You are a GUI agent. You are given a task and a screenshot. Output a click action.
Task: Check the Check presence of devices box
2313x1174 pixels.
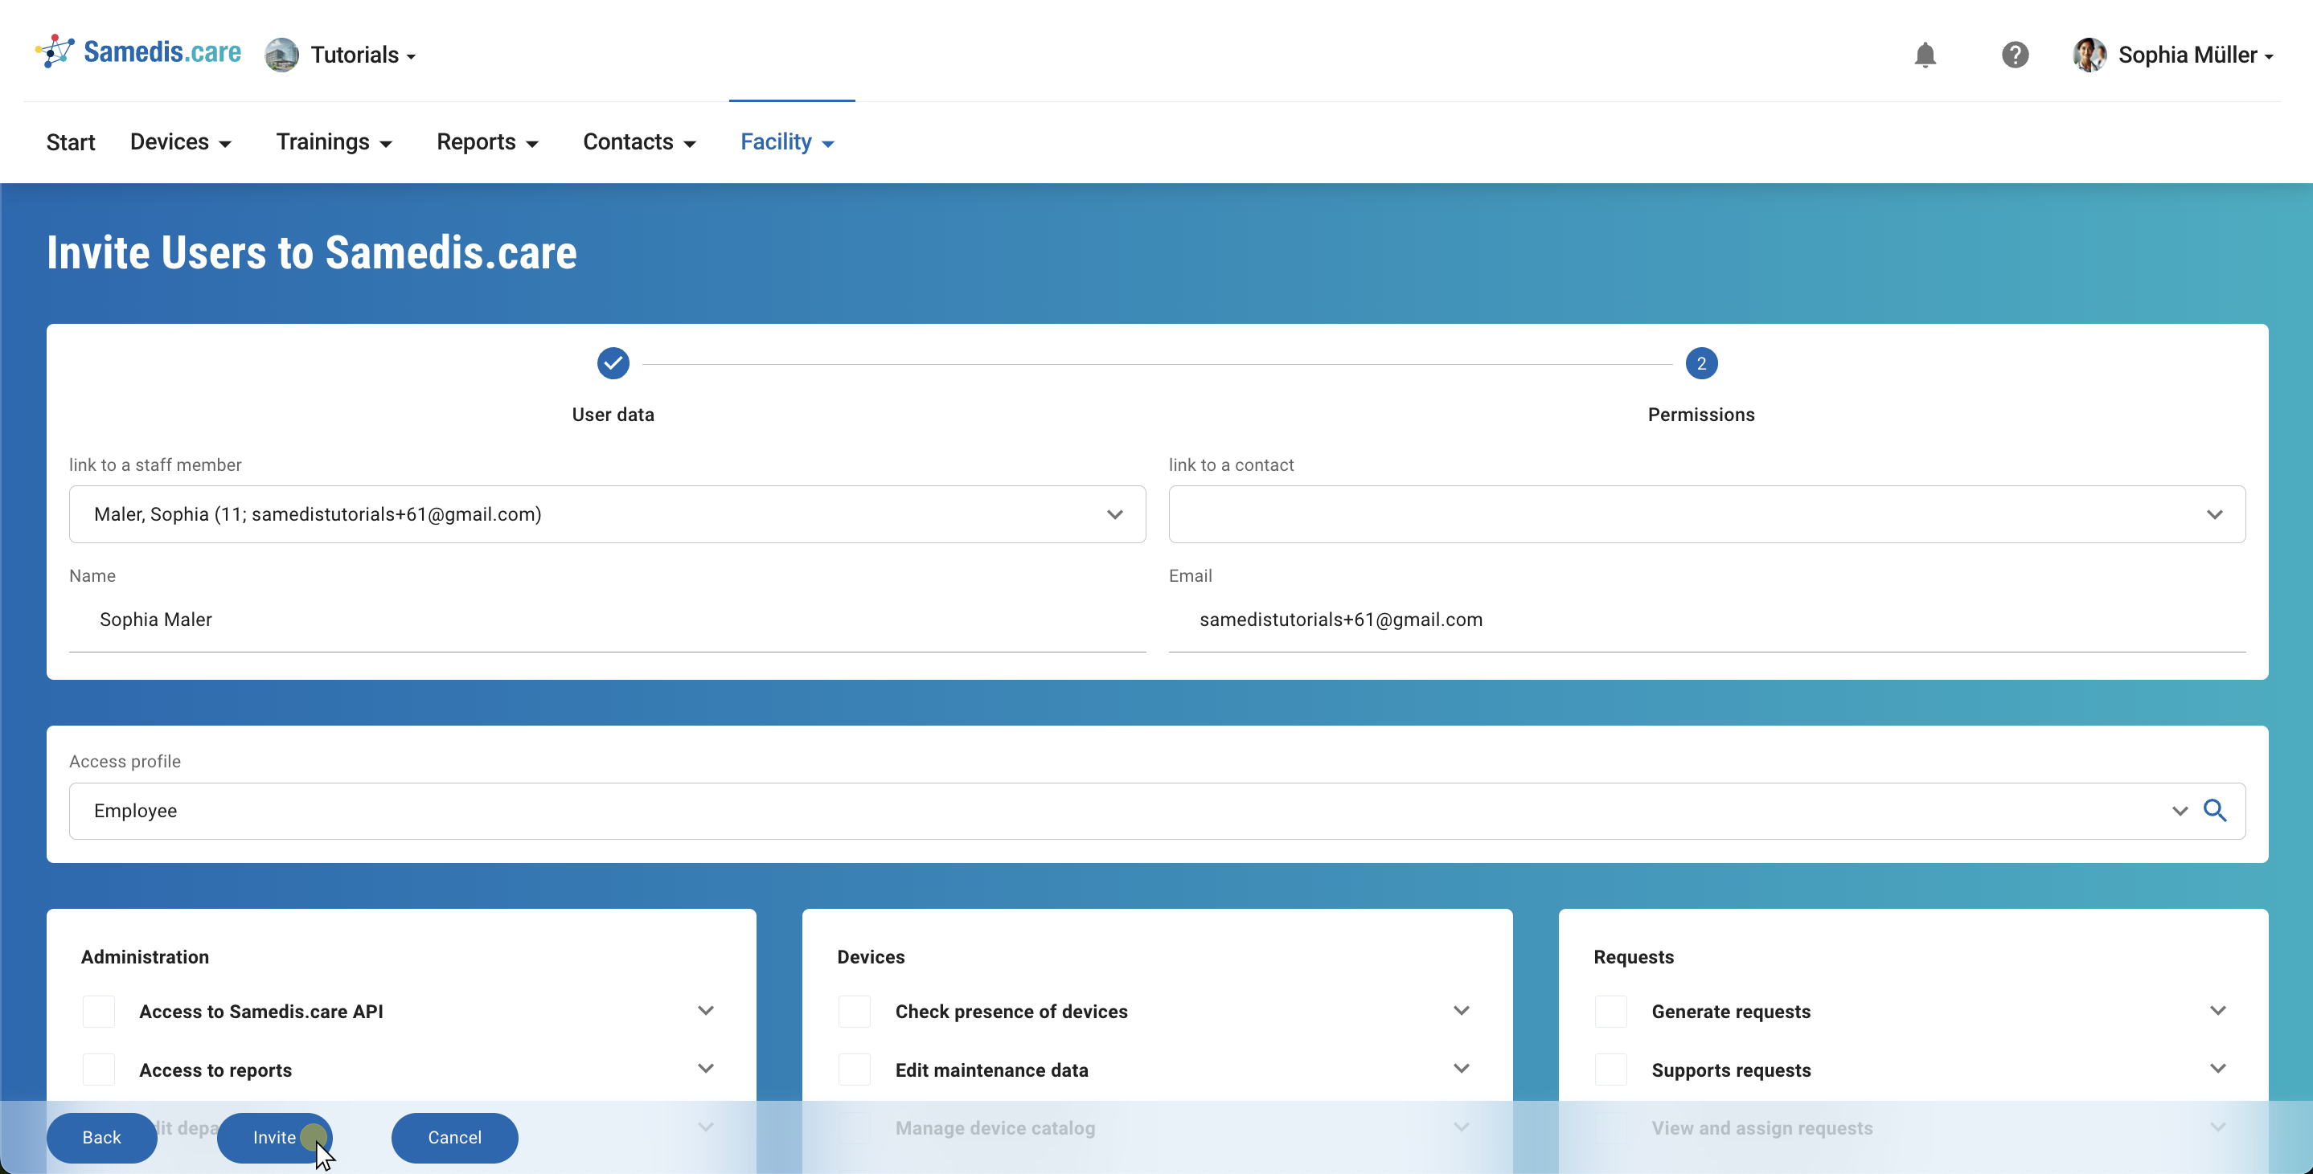[855, 1012]
